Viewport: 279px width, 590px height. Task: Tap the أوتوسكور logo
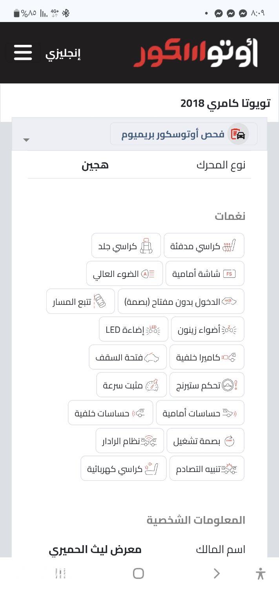click(x=195, y=53)
